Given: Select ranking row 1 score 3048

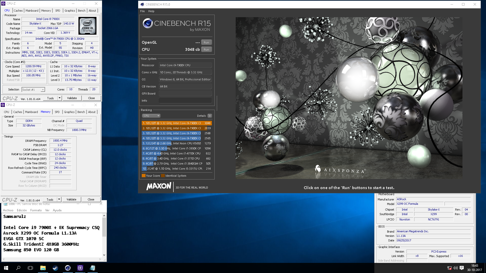Looking at the screenshot, I should (177, 123).
